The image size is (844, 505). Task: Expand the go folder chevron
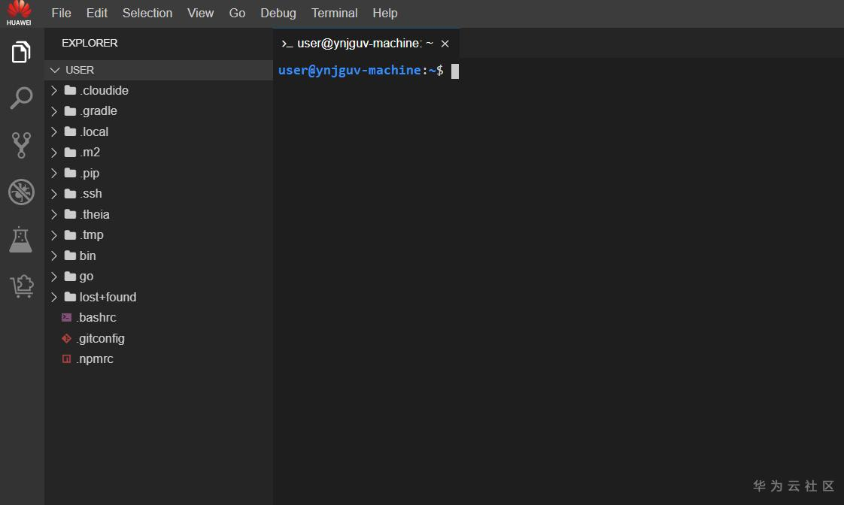click(54, 277)
